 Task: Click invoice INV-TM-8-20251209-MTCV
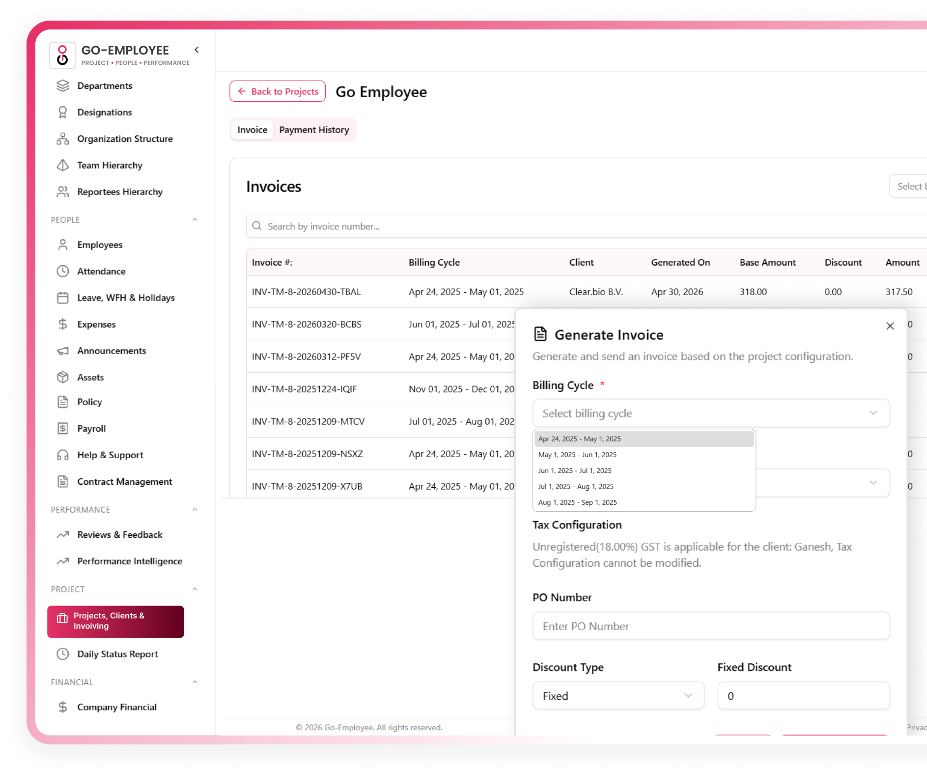click(309, 421)
